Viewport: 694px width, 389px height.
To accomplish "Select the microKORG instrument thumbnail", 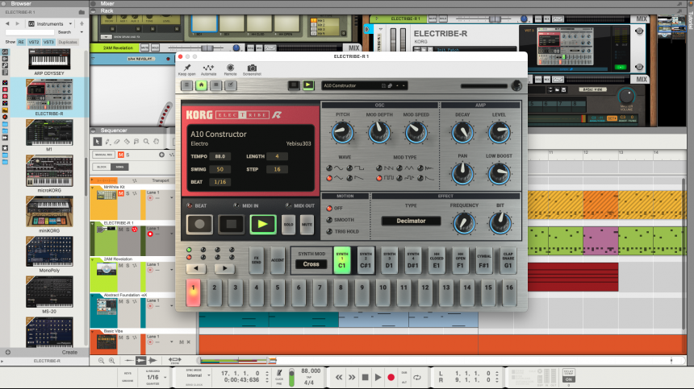I will (x=49, y=171).
